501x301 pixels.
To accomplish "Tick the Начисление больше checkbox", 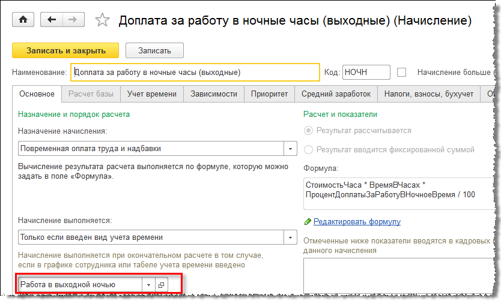I will point(402,73).
